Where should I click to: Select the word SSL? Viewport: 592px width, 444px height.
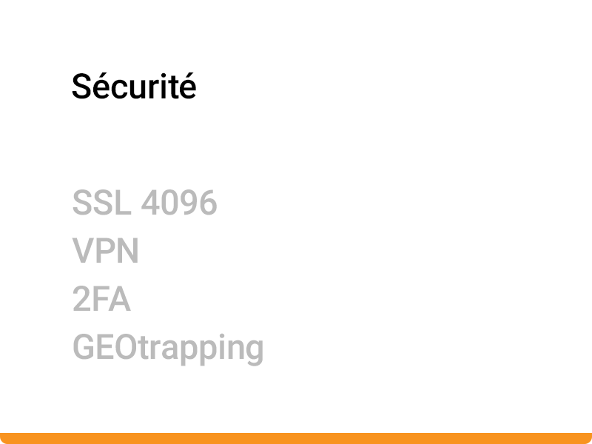tap(101, 203)
